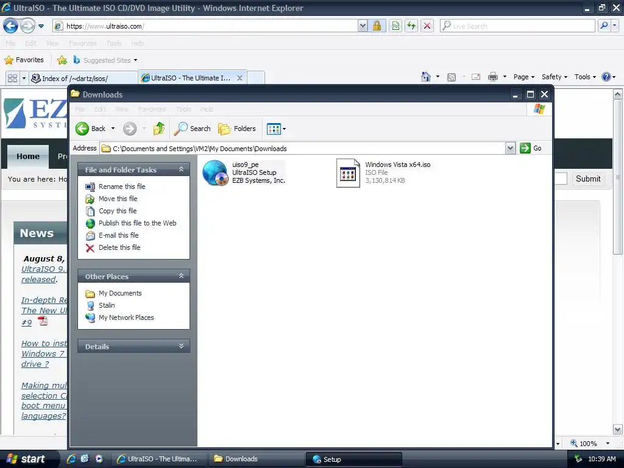Select the Windows Vista x64.iso file icon

348,172
